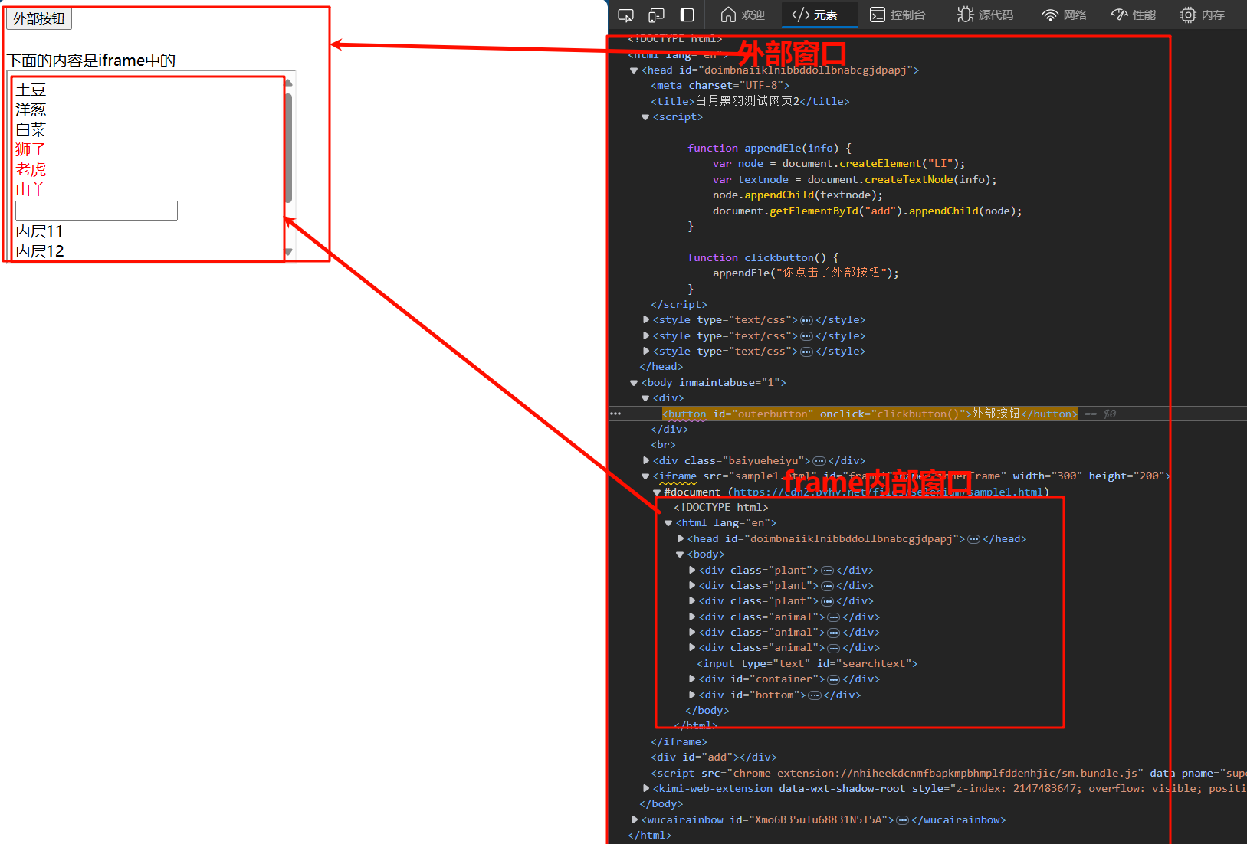This screenshot has width=1247, height=844.
Task: Select the closing </iframe> tag line
Action: pyautogui.click(x=679, y=742)
